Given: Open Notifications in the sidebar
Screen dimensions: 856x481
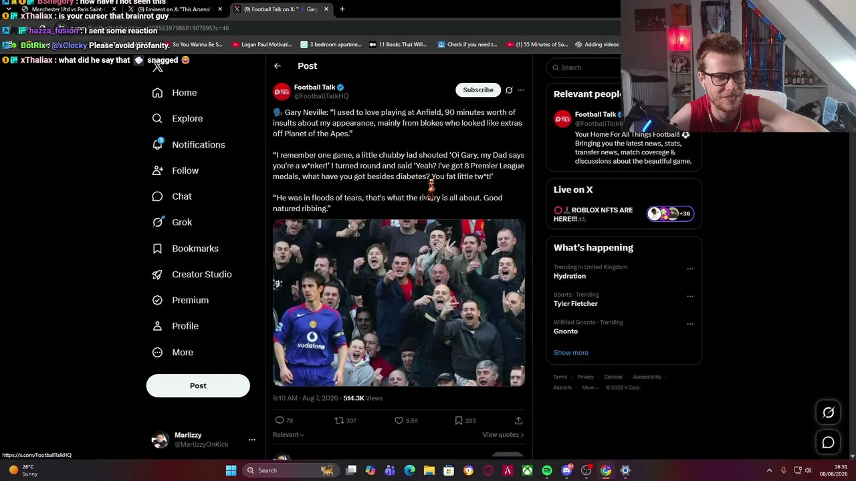Looking at the screenshot, I should click(189, 144).
